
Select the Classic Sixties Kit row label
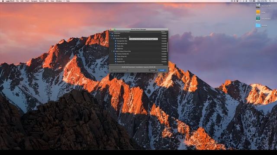[x=123, y=54]
